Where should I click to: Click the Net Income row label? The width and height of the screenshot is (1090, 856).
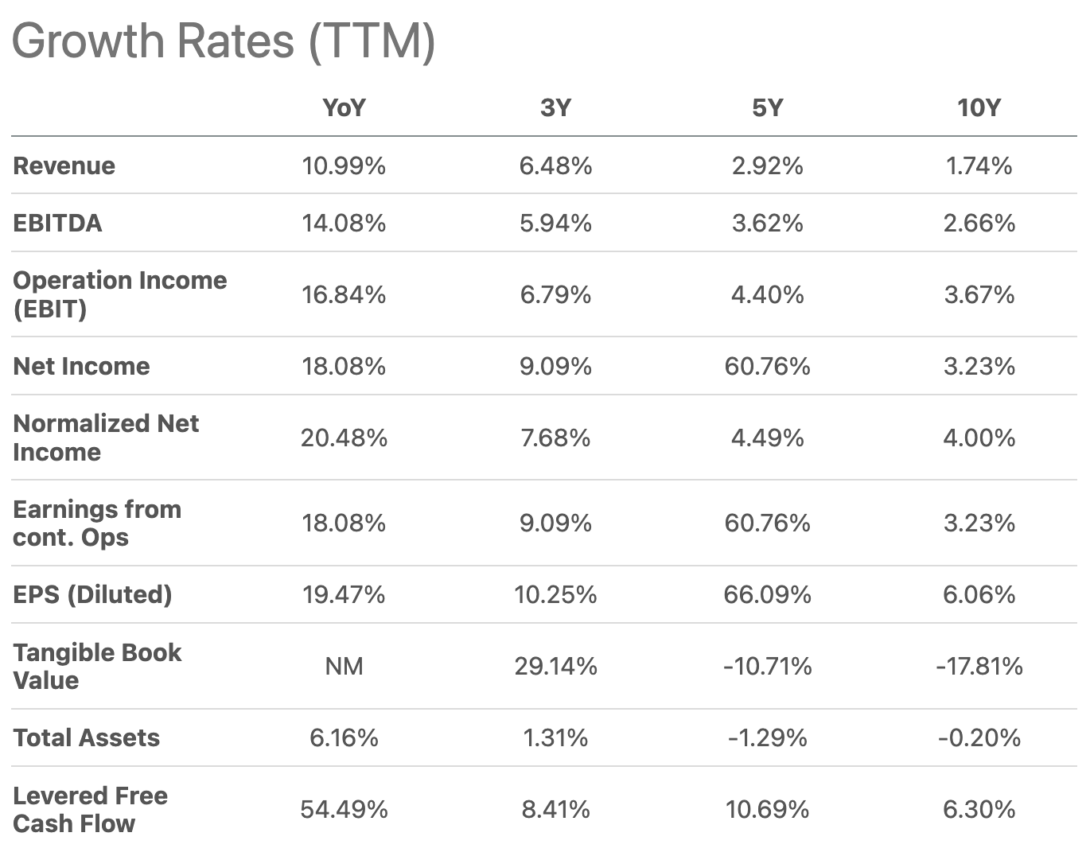tap(81, 366)
